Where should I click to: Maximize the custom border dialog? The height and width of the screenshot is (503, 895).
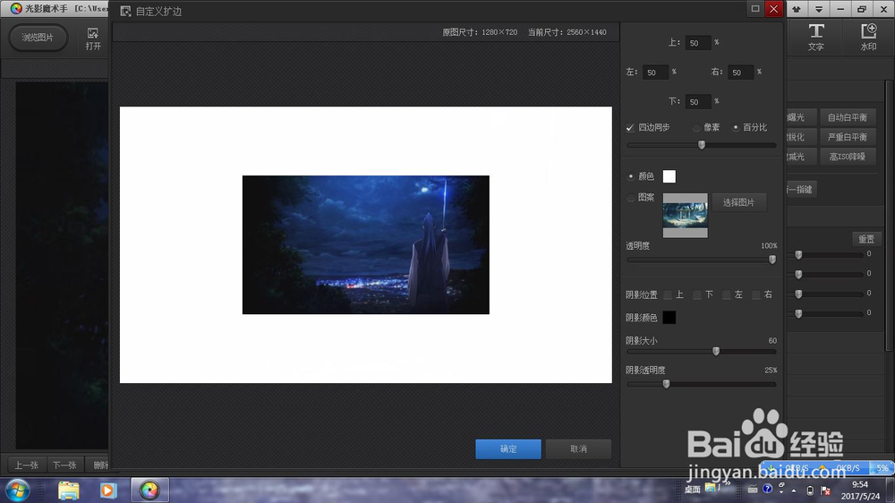pyautogui.click(x=755, y=9)
